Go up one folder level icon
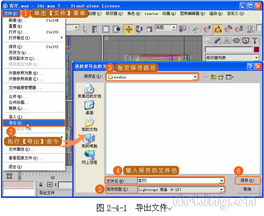Image resolution: width=264 pixels, height=216 pixels. tap(213, 77)
